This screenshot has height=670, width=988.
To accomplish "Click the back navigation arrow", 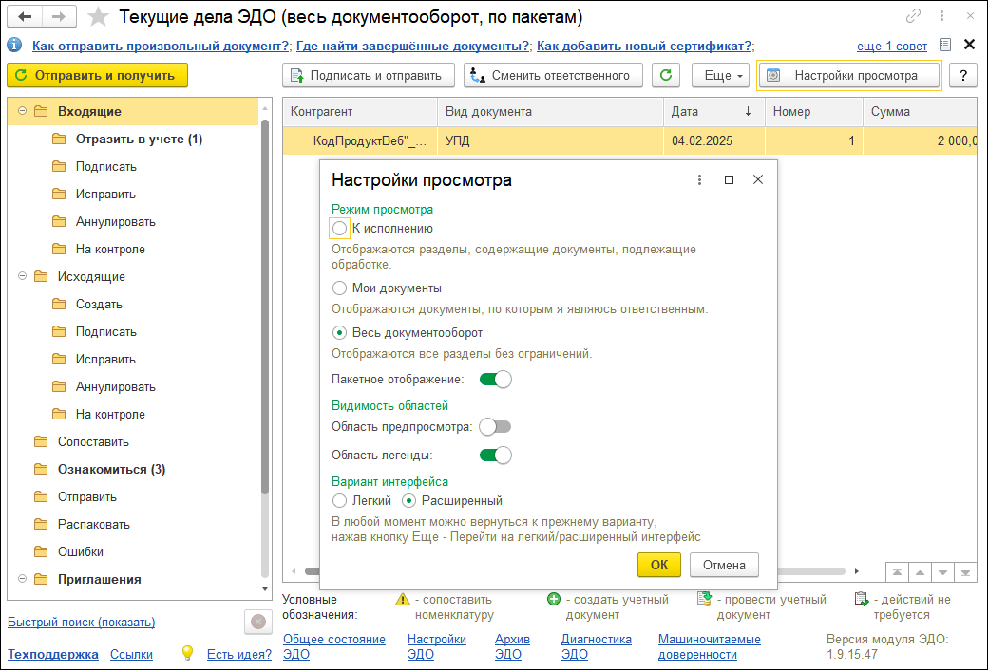I will point(26,17).
